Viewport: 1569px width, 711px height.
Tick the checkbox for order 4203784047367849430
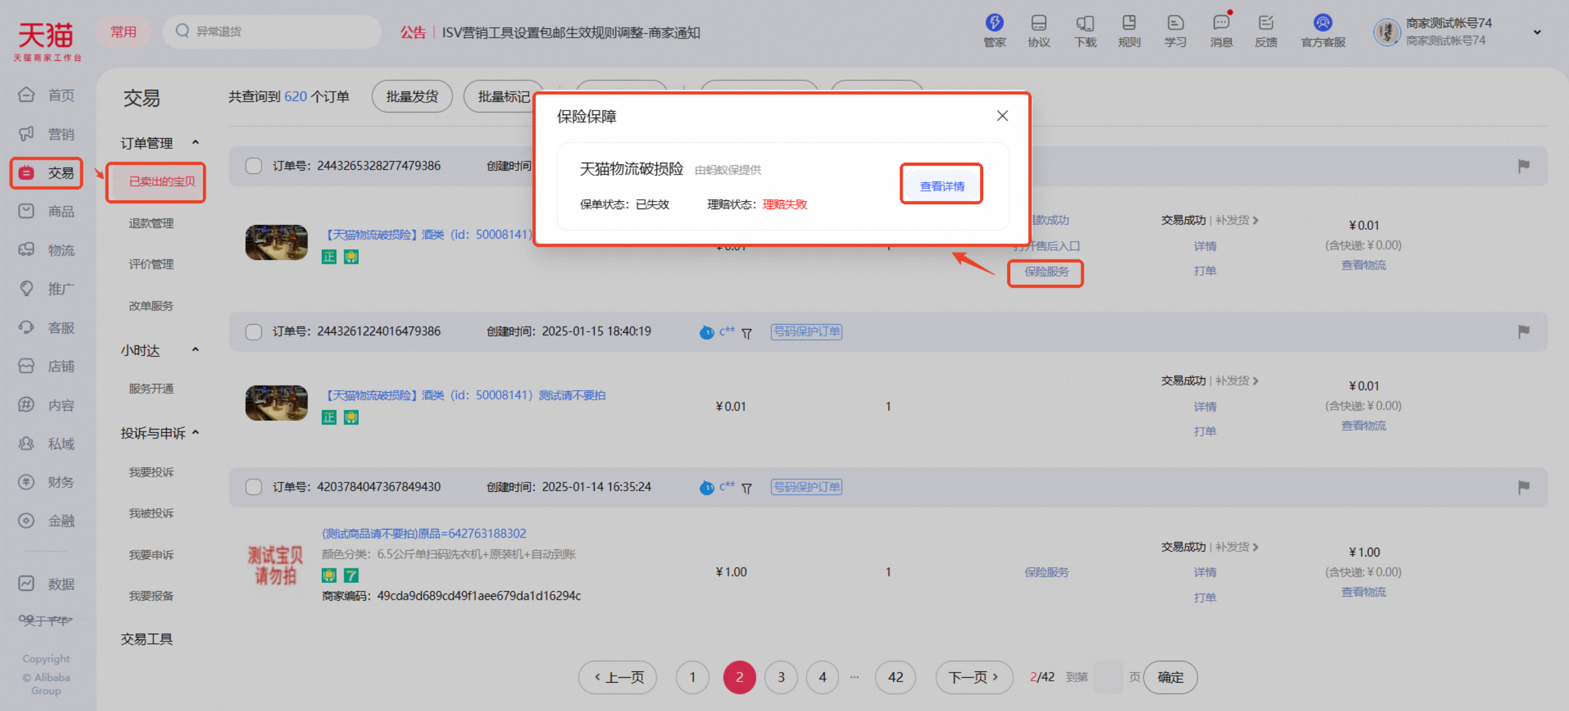tap(253, 487)
